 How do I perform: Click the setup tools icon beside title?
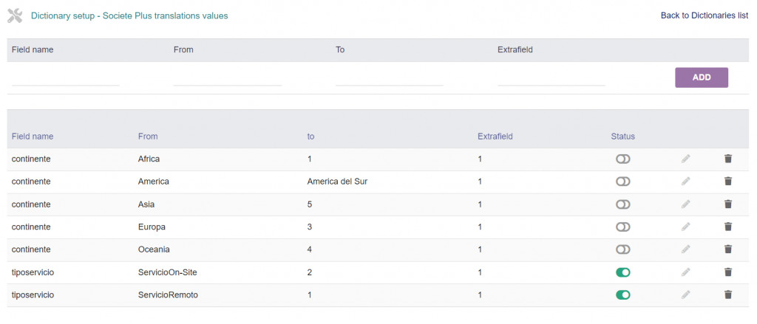(16, 15)
